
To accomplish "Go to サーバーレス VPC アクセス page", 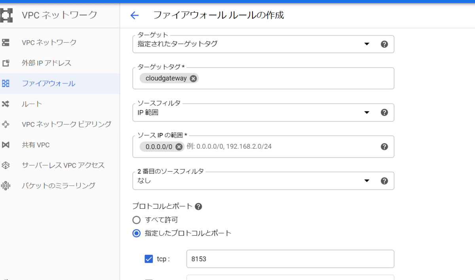I will pos(63,165).
